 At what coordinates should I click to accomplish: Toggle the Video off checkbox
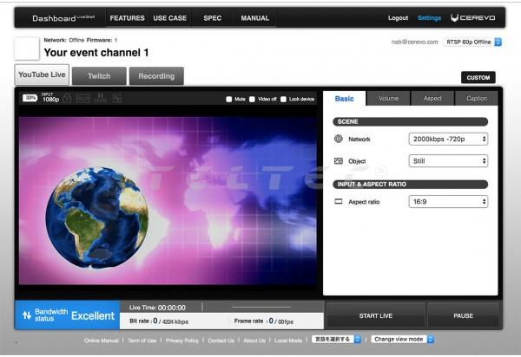[x=252, y=99]
